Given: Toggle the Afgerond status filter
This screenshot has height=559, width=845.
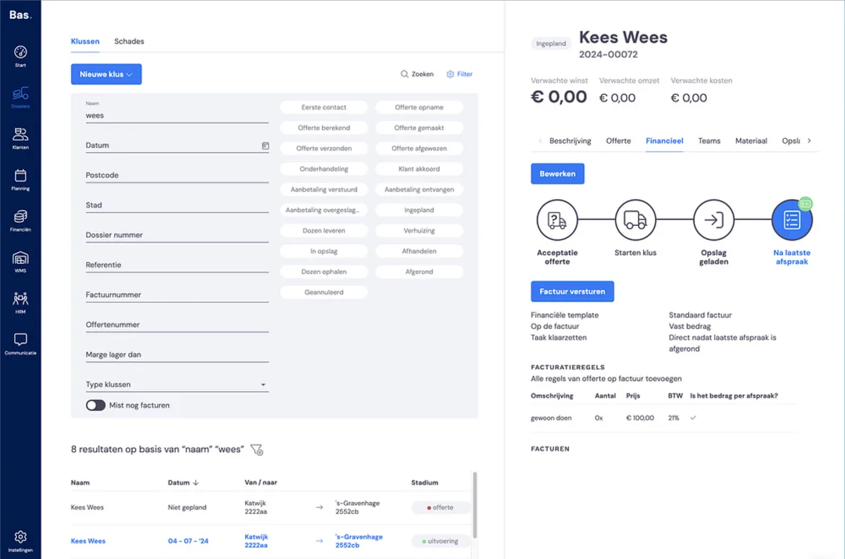Looking at the screenshot, I should pos(419,272).
